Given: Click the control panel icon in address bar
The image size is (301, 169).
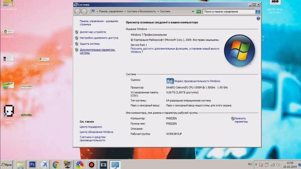Looking at the screenshot, I should [x=93, y=11].
